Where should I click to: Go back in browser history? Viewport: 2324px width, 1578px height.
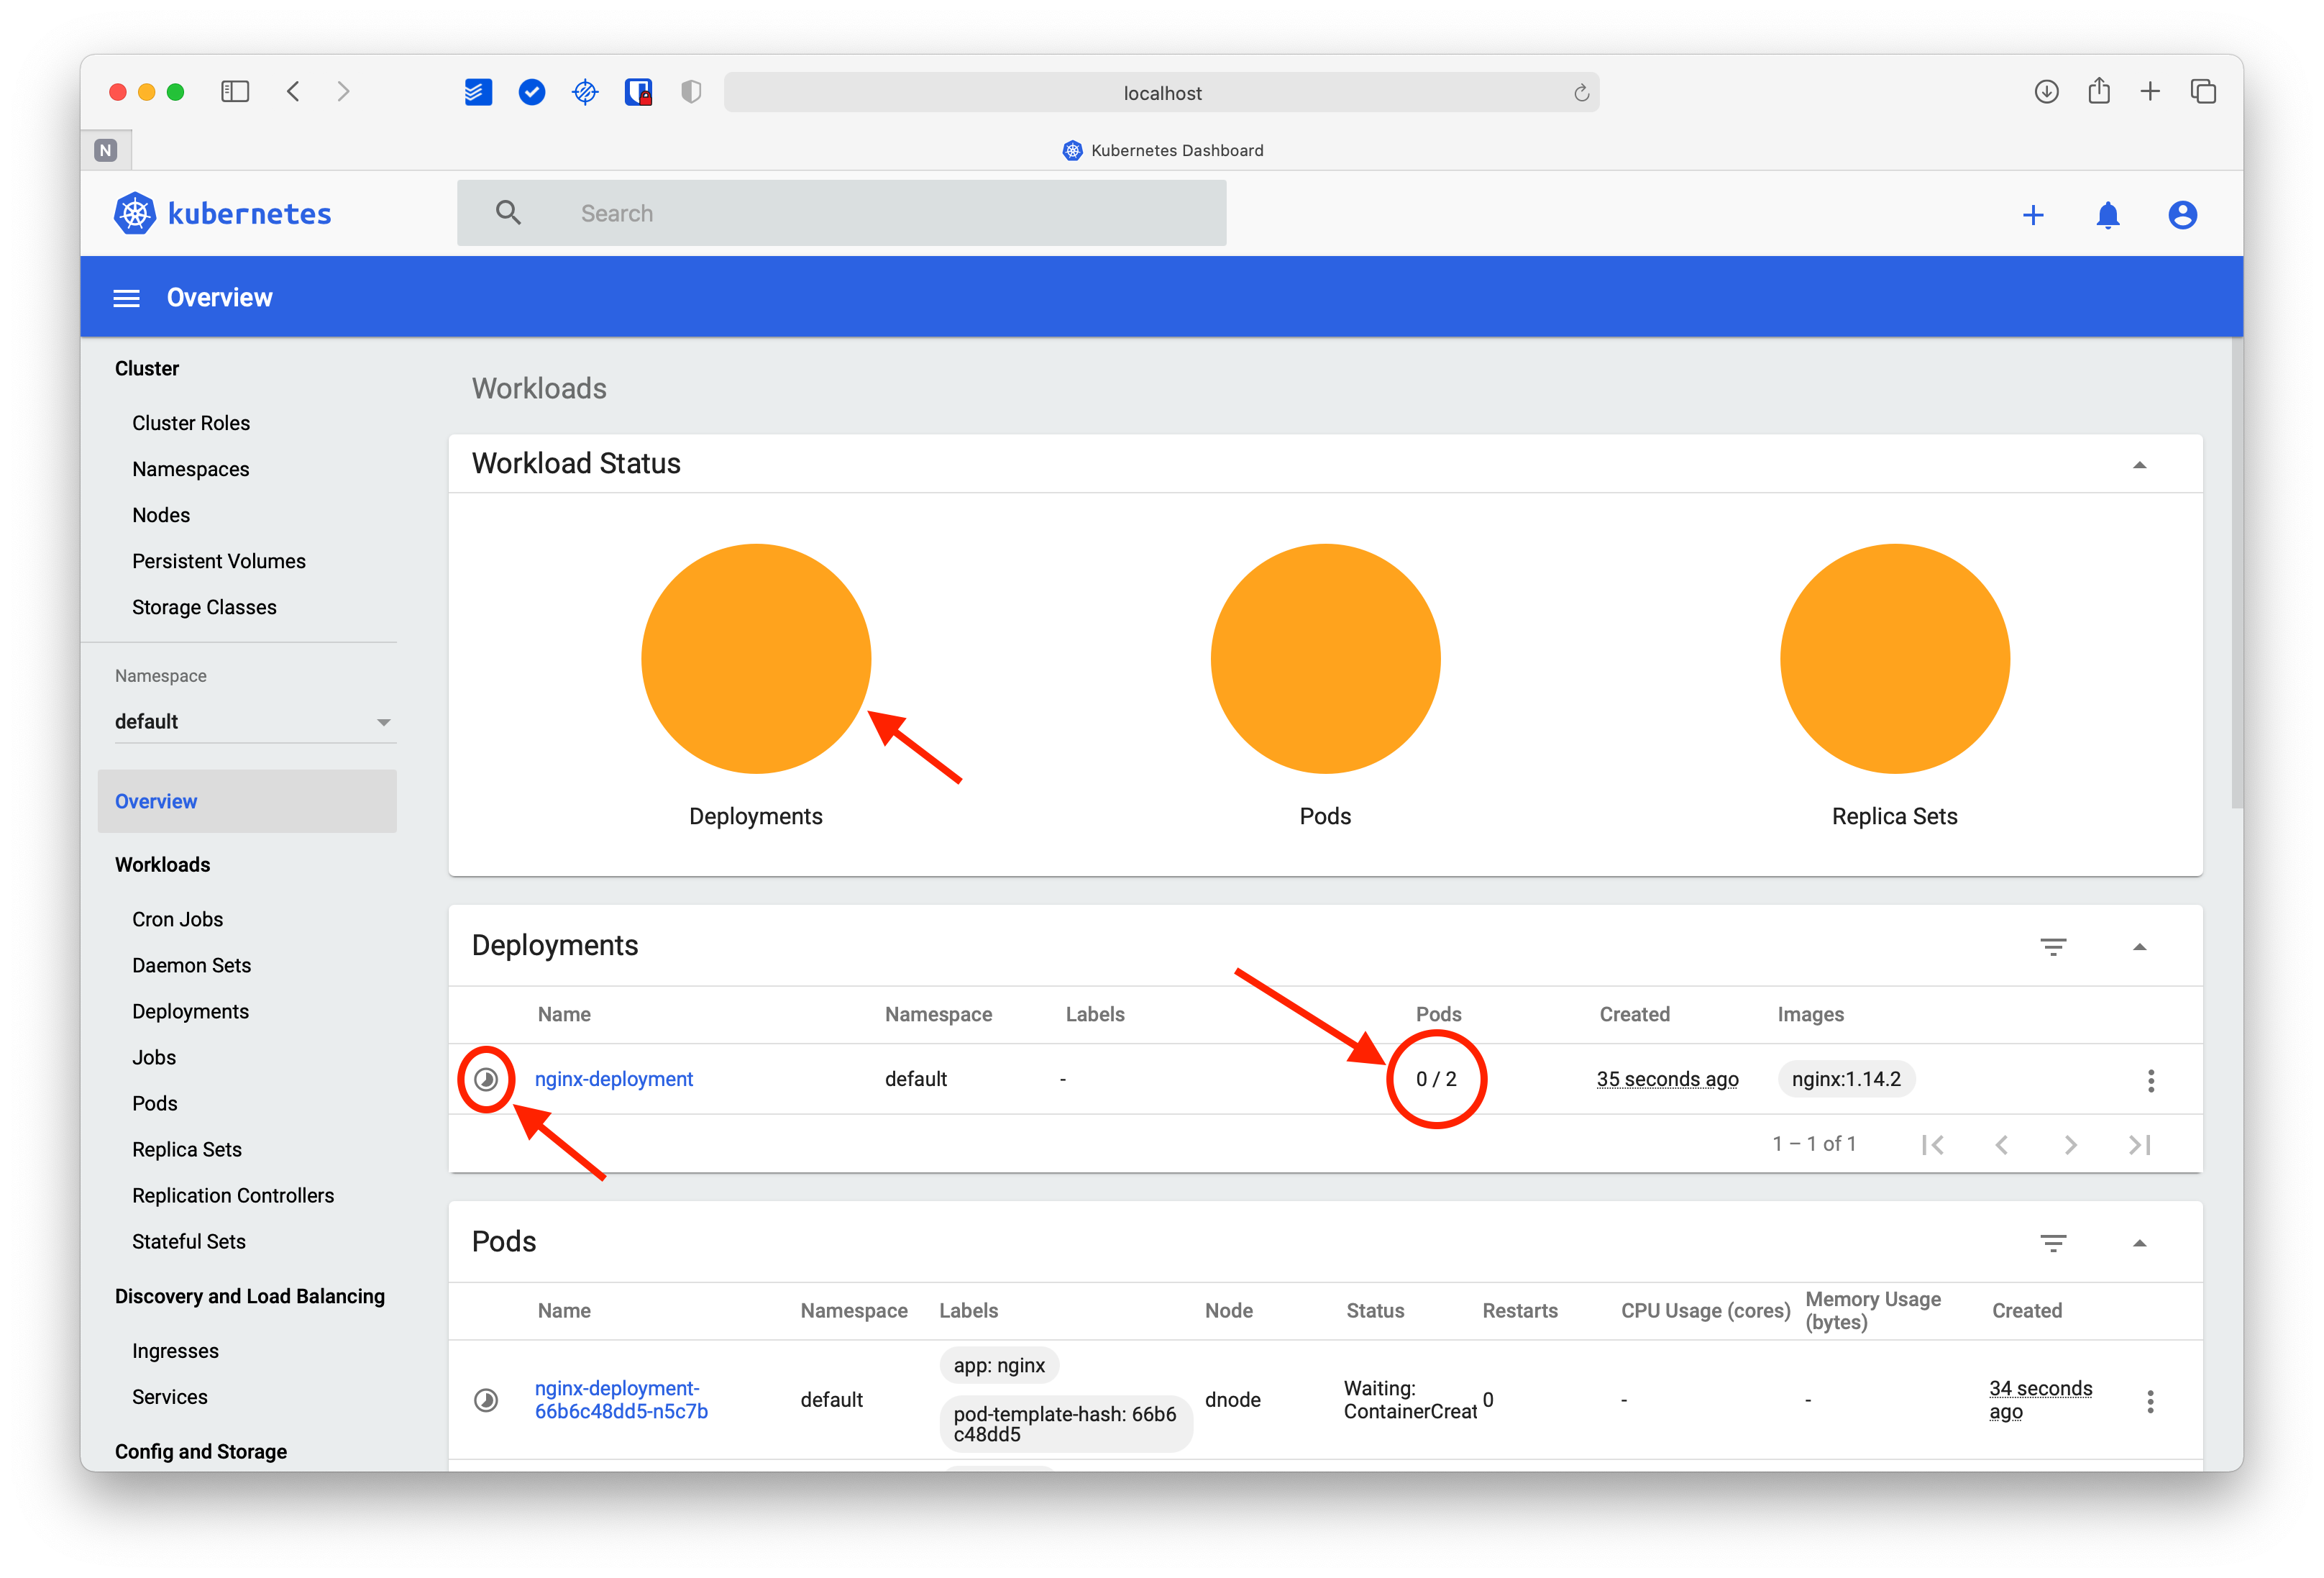tap(293, 92)
